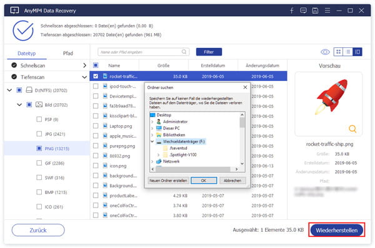This screenshot has width=375, height=248.
Task: Check the JPG (2421) checkbox
Action: (39, 134)
